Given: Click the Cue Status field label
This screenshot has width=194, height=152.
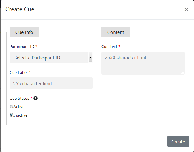Looking at the screenshot, I should 19,98.
